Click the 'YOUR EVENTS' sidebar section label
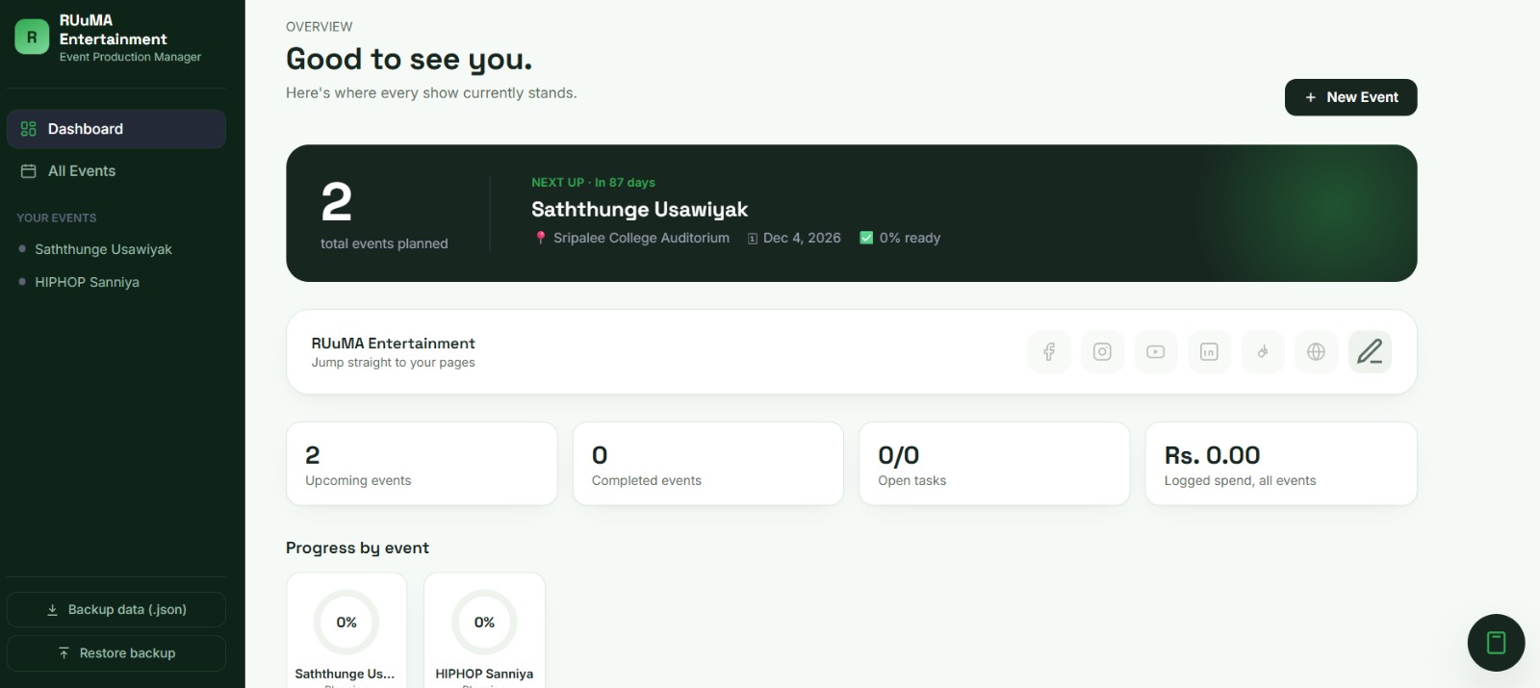 pyautogui.click(x=57, y=218)
